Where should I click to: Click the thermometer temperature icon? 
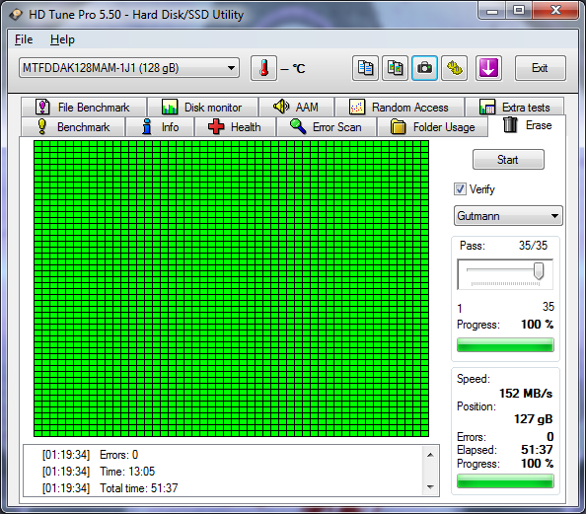coord(263,68)
